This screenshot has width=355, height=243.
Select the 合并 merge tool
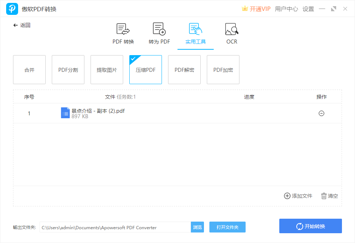29,70
